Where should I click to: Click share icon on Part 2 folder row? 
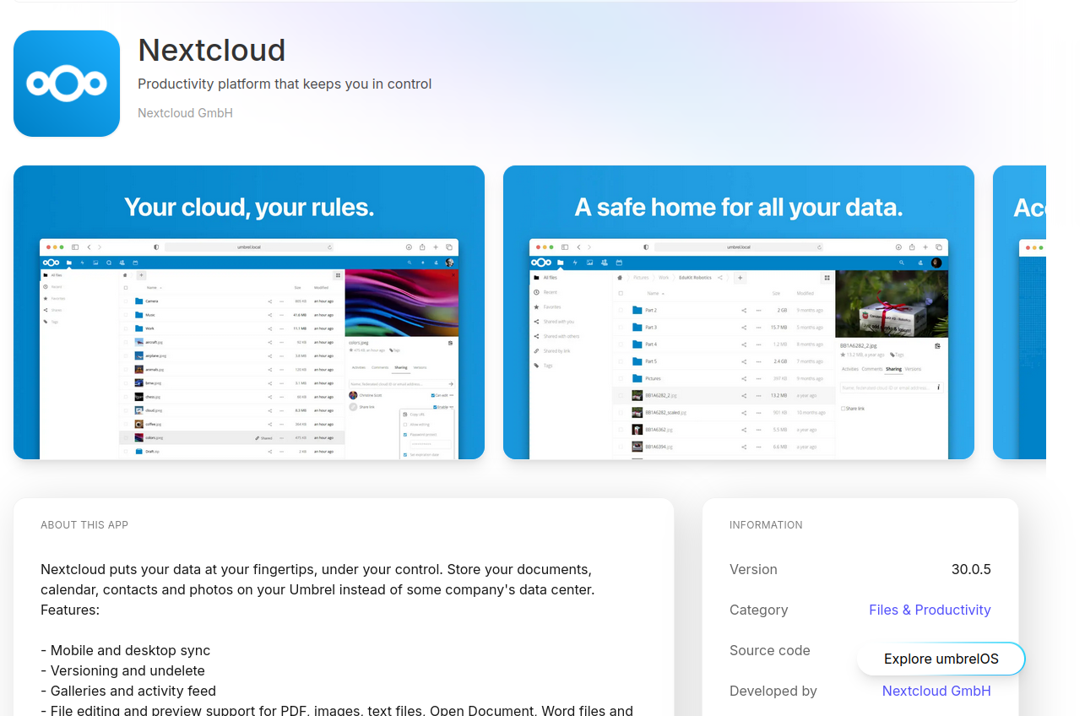744,310
